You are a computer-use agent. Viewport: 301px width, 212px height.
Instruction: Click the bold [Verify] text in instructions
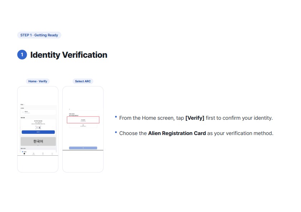(x=195, y=118)
